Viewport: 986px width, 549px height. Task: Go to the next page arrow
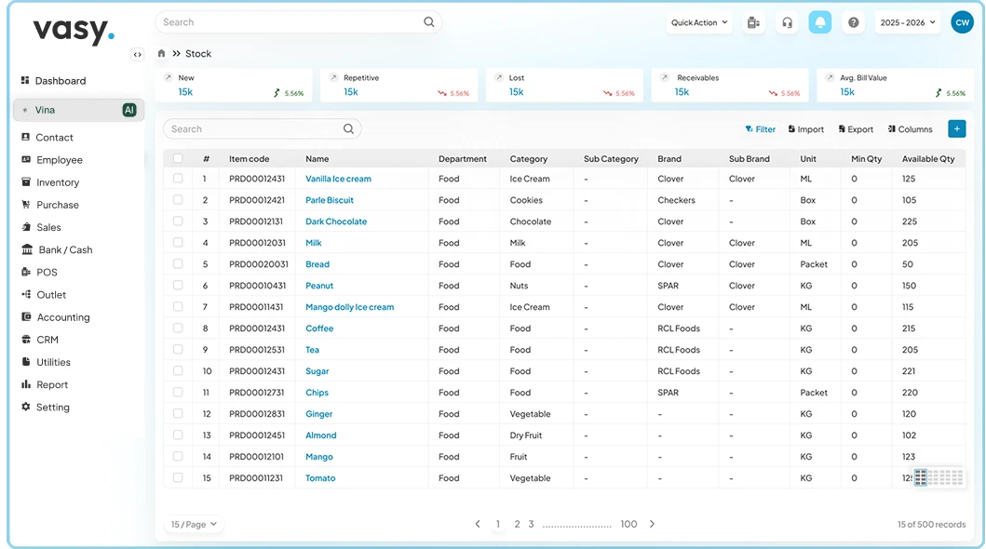pos(652,524)
